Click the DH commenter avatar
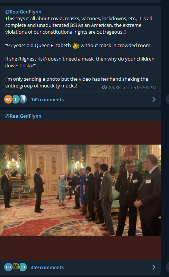This screenshot has width=169, height=277. [23, 267]
